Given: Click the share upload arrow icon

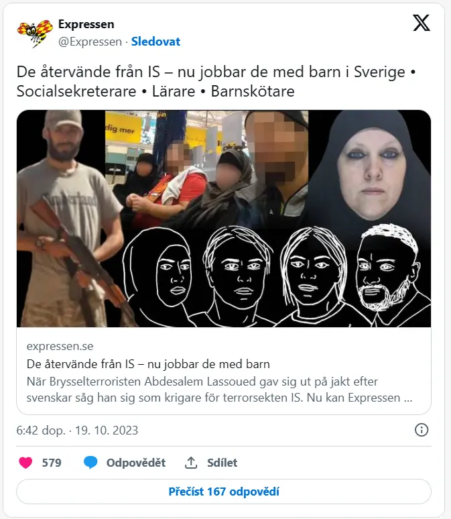Looking at the screenshot, I should [x=191, y=463].
